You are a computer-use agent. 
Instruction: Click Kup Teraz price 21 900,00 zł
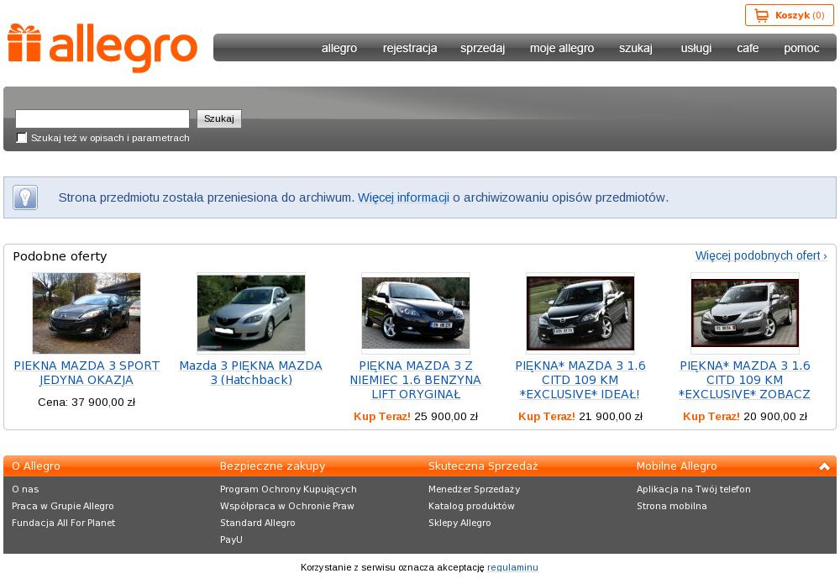[x=580, y=417]
